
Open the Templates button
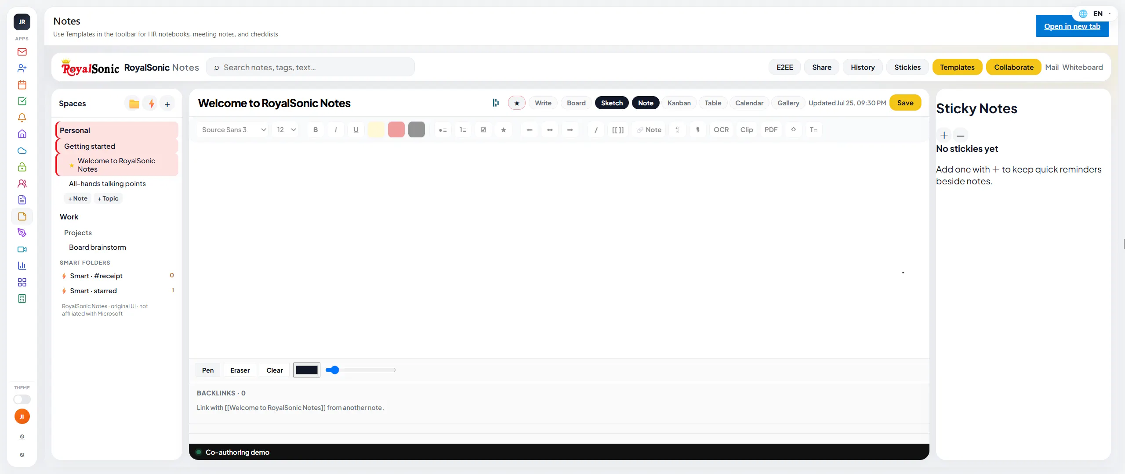point(957,67)
